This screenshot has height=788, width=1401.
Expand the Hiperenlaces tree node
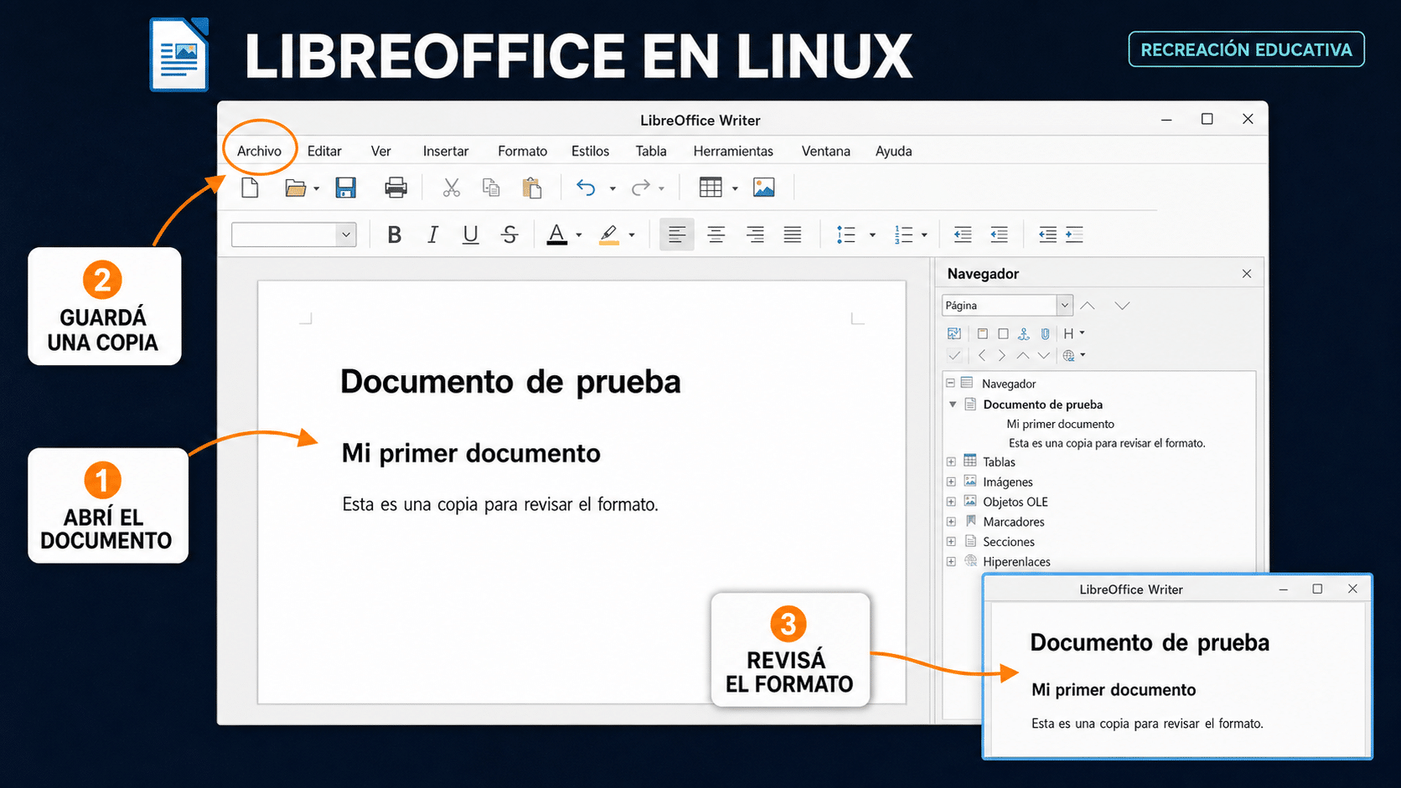tap(951, 562)
